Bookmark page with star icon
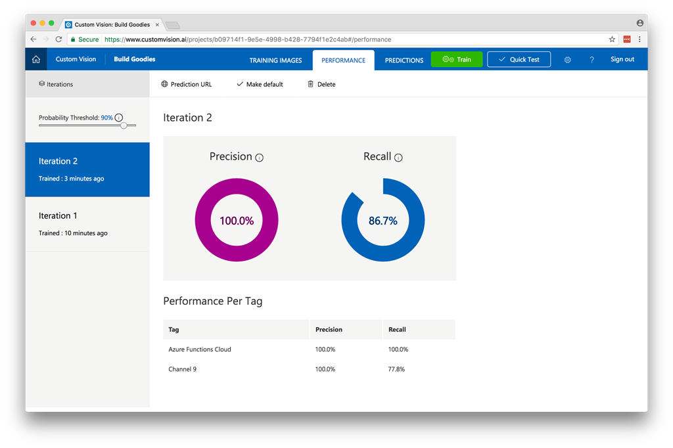This screenshot has height=448, width=673. pos(612,39)
